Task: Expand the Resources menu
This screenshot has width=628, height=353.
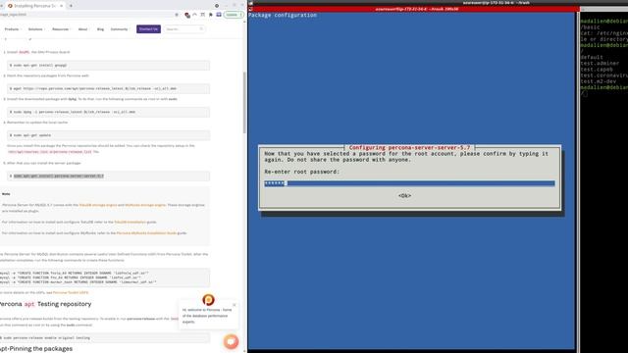Action: tap(61, 29)
